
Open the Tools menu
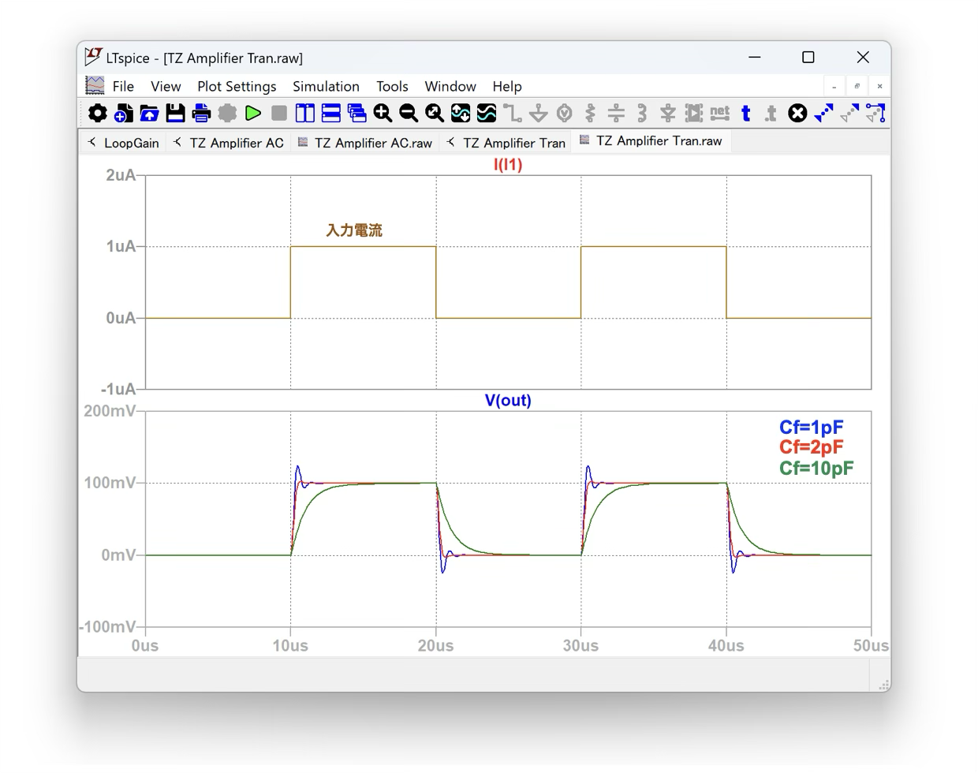[392, 86]
